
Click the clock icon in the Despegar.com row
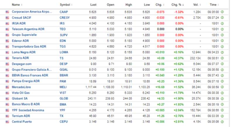click(222, 64)
